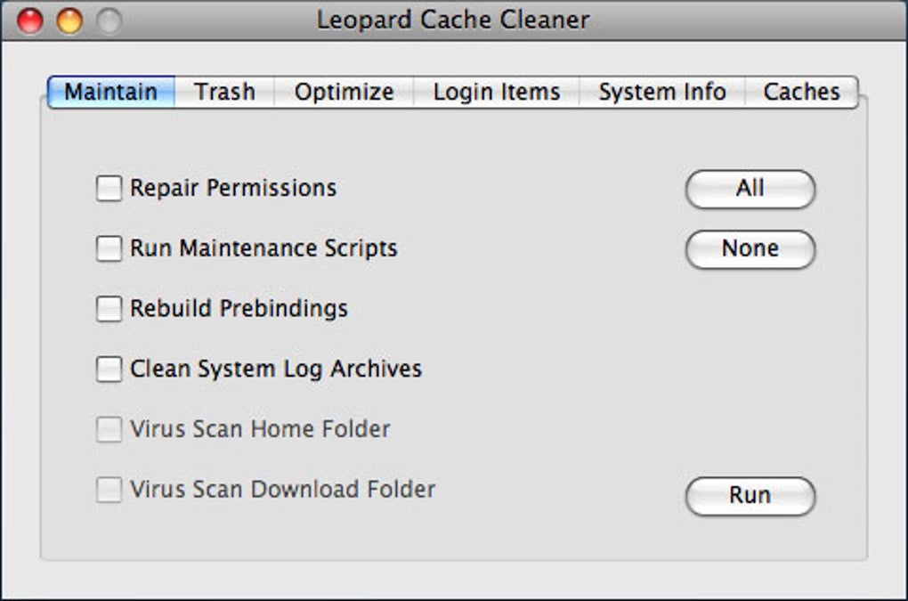The width and height of the screenshot is (908, 601).
Task: Minimize the window using the yellow button
Action: (x=69, y=20)
